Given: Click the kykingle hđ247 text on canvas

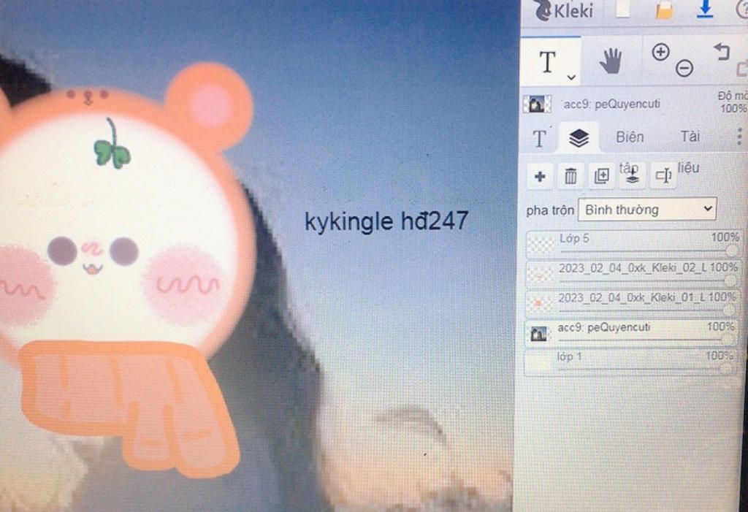Looking at the screenshot, I should pyautogui.click(x=386, y=221).
